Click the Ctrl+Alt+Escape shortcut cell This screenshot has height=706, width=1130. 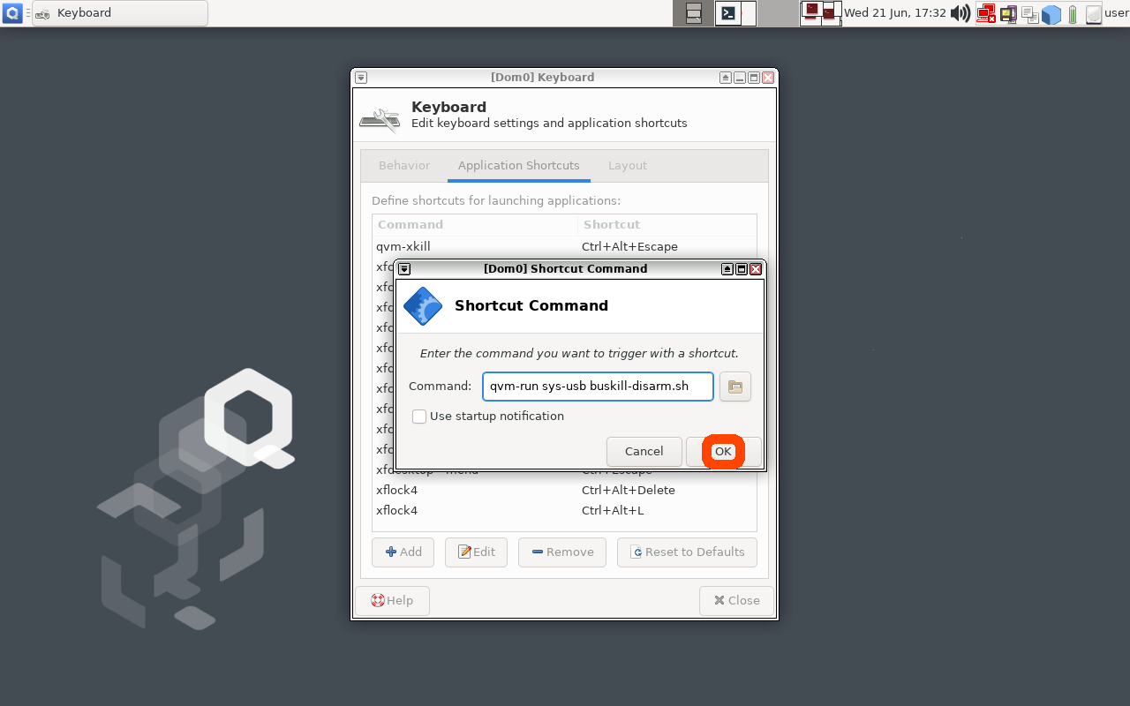(629, 246)
